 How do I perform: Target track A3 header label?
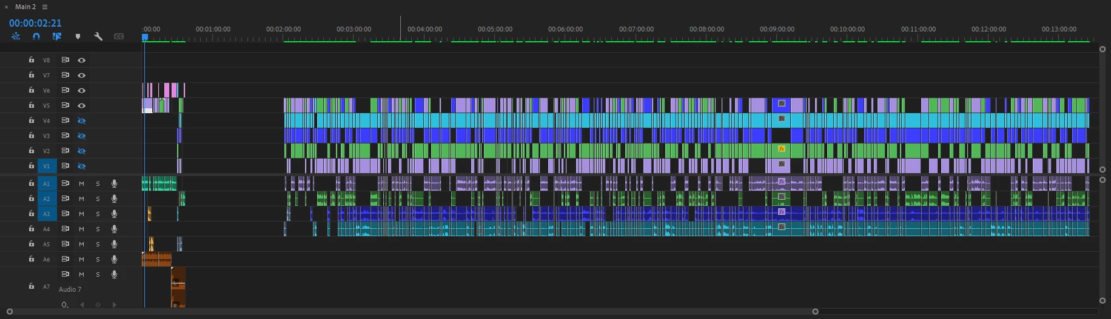tap(47, 214)
